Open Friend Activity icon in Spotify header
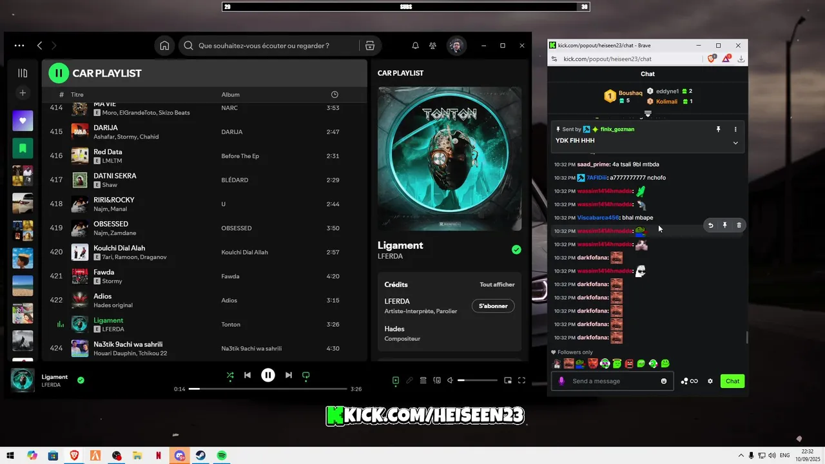 pyautogui.click(x=432, y=46)
